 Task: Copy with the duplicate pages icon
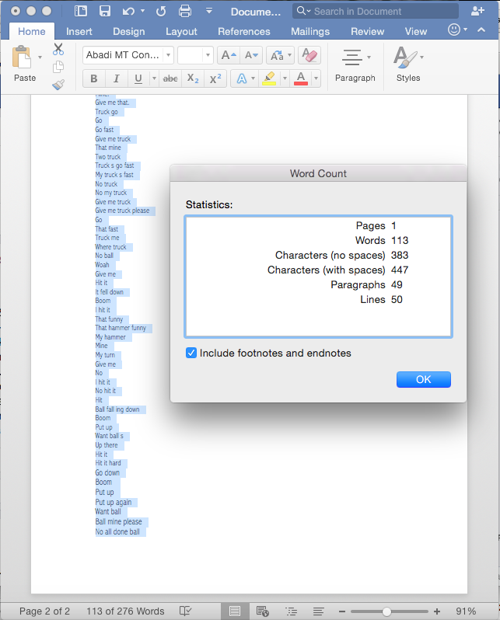click(58, 67)
